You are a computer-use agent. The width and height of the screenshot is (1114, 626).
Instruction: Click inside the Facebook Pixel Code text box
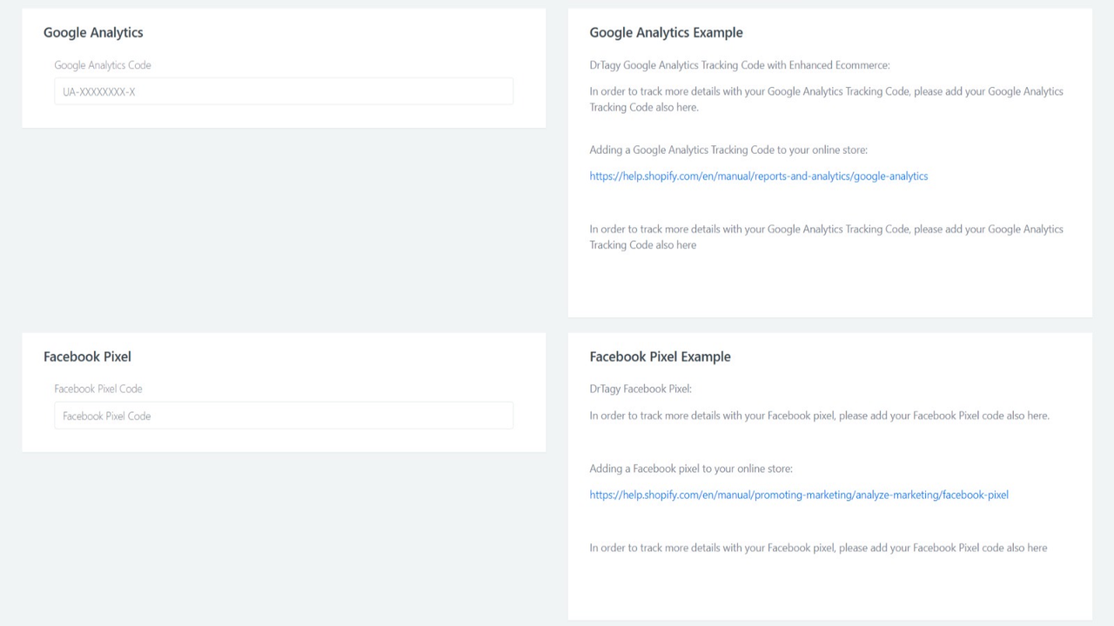pyautogui.click(x=283, y=415)
